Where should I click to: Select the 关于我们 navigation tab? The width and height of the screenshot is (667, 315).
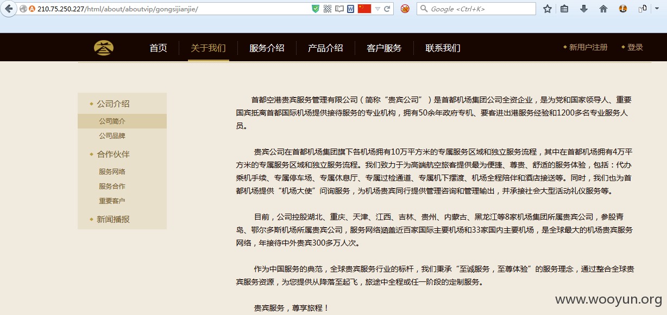click(x=208, y=48)
